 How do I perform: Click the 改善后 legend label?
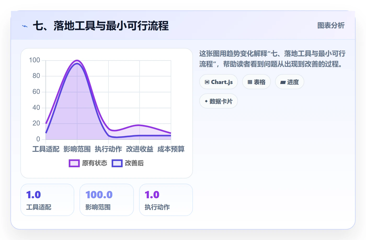134,163
